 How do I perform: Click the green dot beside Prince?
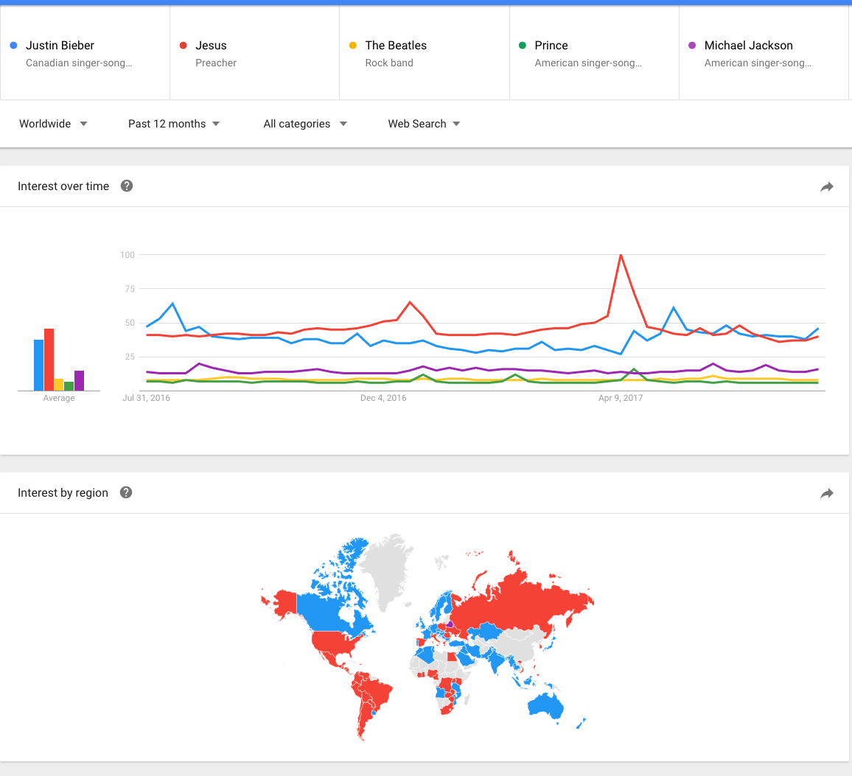tap(522, 46)
